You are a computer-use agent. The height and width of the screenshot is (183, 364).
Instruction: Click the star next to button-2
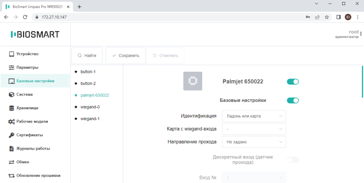click(x=76, y=83)
